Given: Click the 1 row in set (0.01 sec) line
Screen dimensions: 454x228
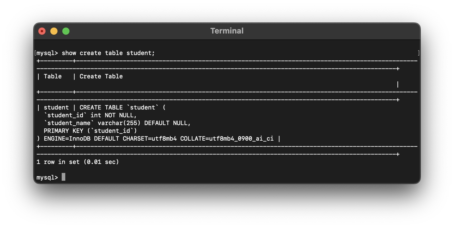Looking at the screenshot, I should pyautogui.click(x=78, y=162).
